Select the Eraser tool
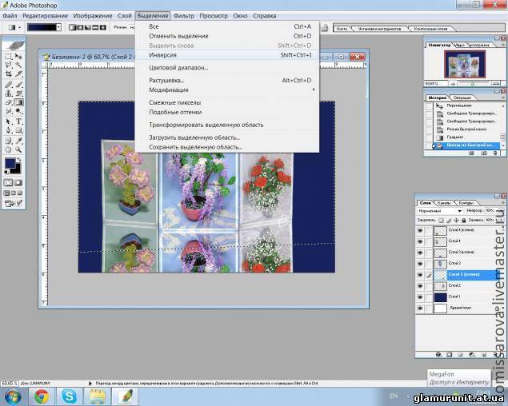508x406 pixels. [x=9, y=102]
